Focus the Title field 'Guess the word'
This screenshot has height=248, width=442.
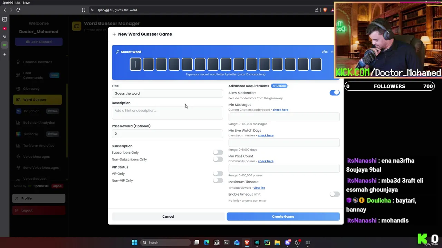[x=167, y=93]
